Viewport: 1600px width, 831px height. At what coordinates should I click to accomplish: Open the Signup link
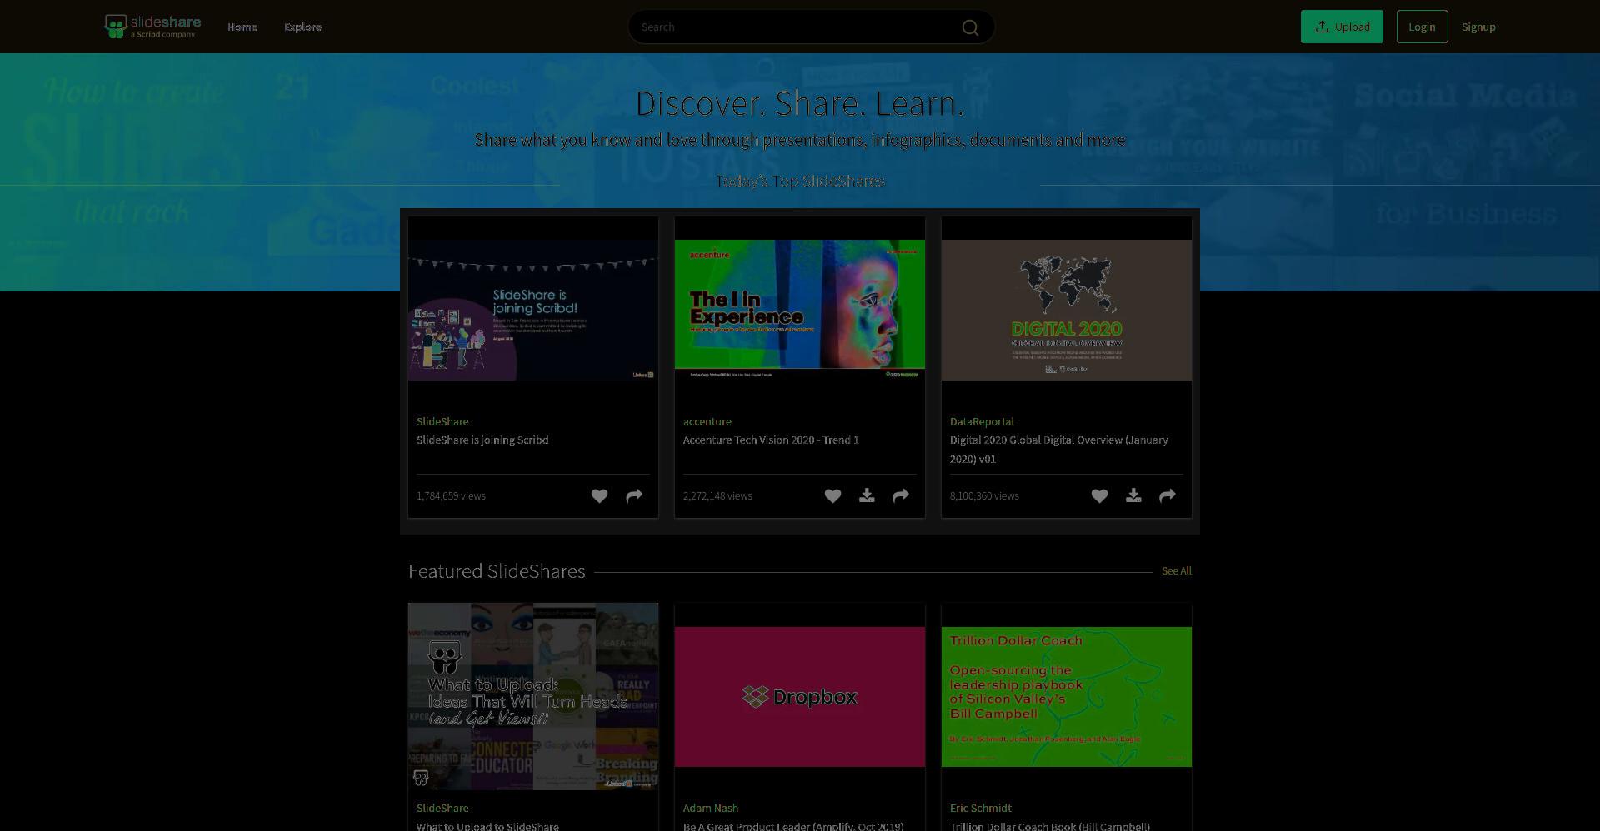tap(1478, 27)
